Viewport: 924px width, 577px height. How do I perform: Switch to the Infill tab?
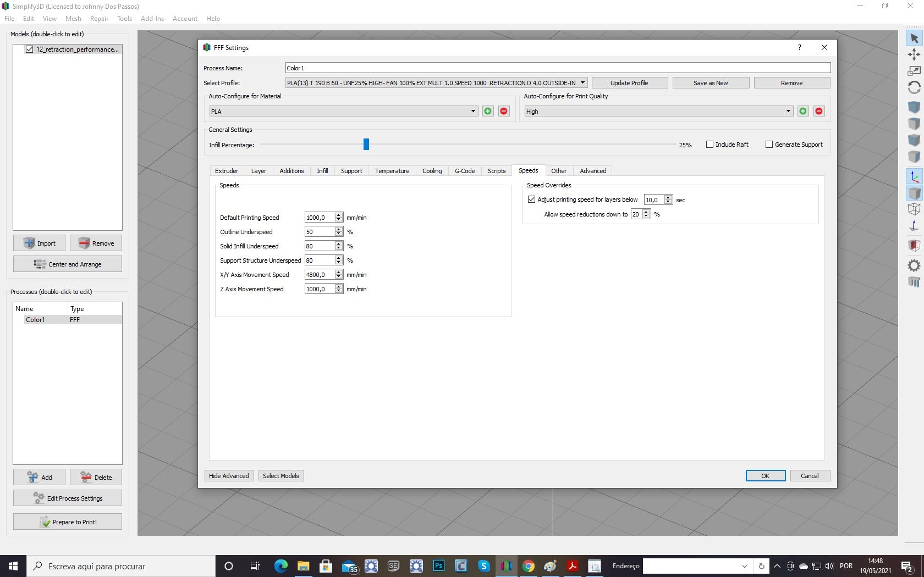point(322,171)
